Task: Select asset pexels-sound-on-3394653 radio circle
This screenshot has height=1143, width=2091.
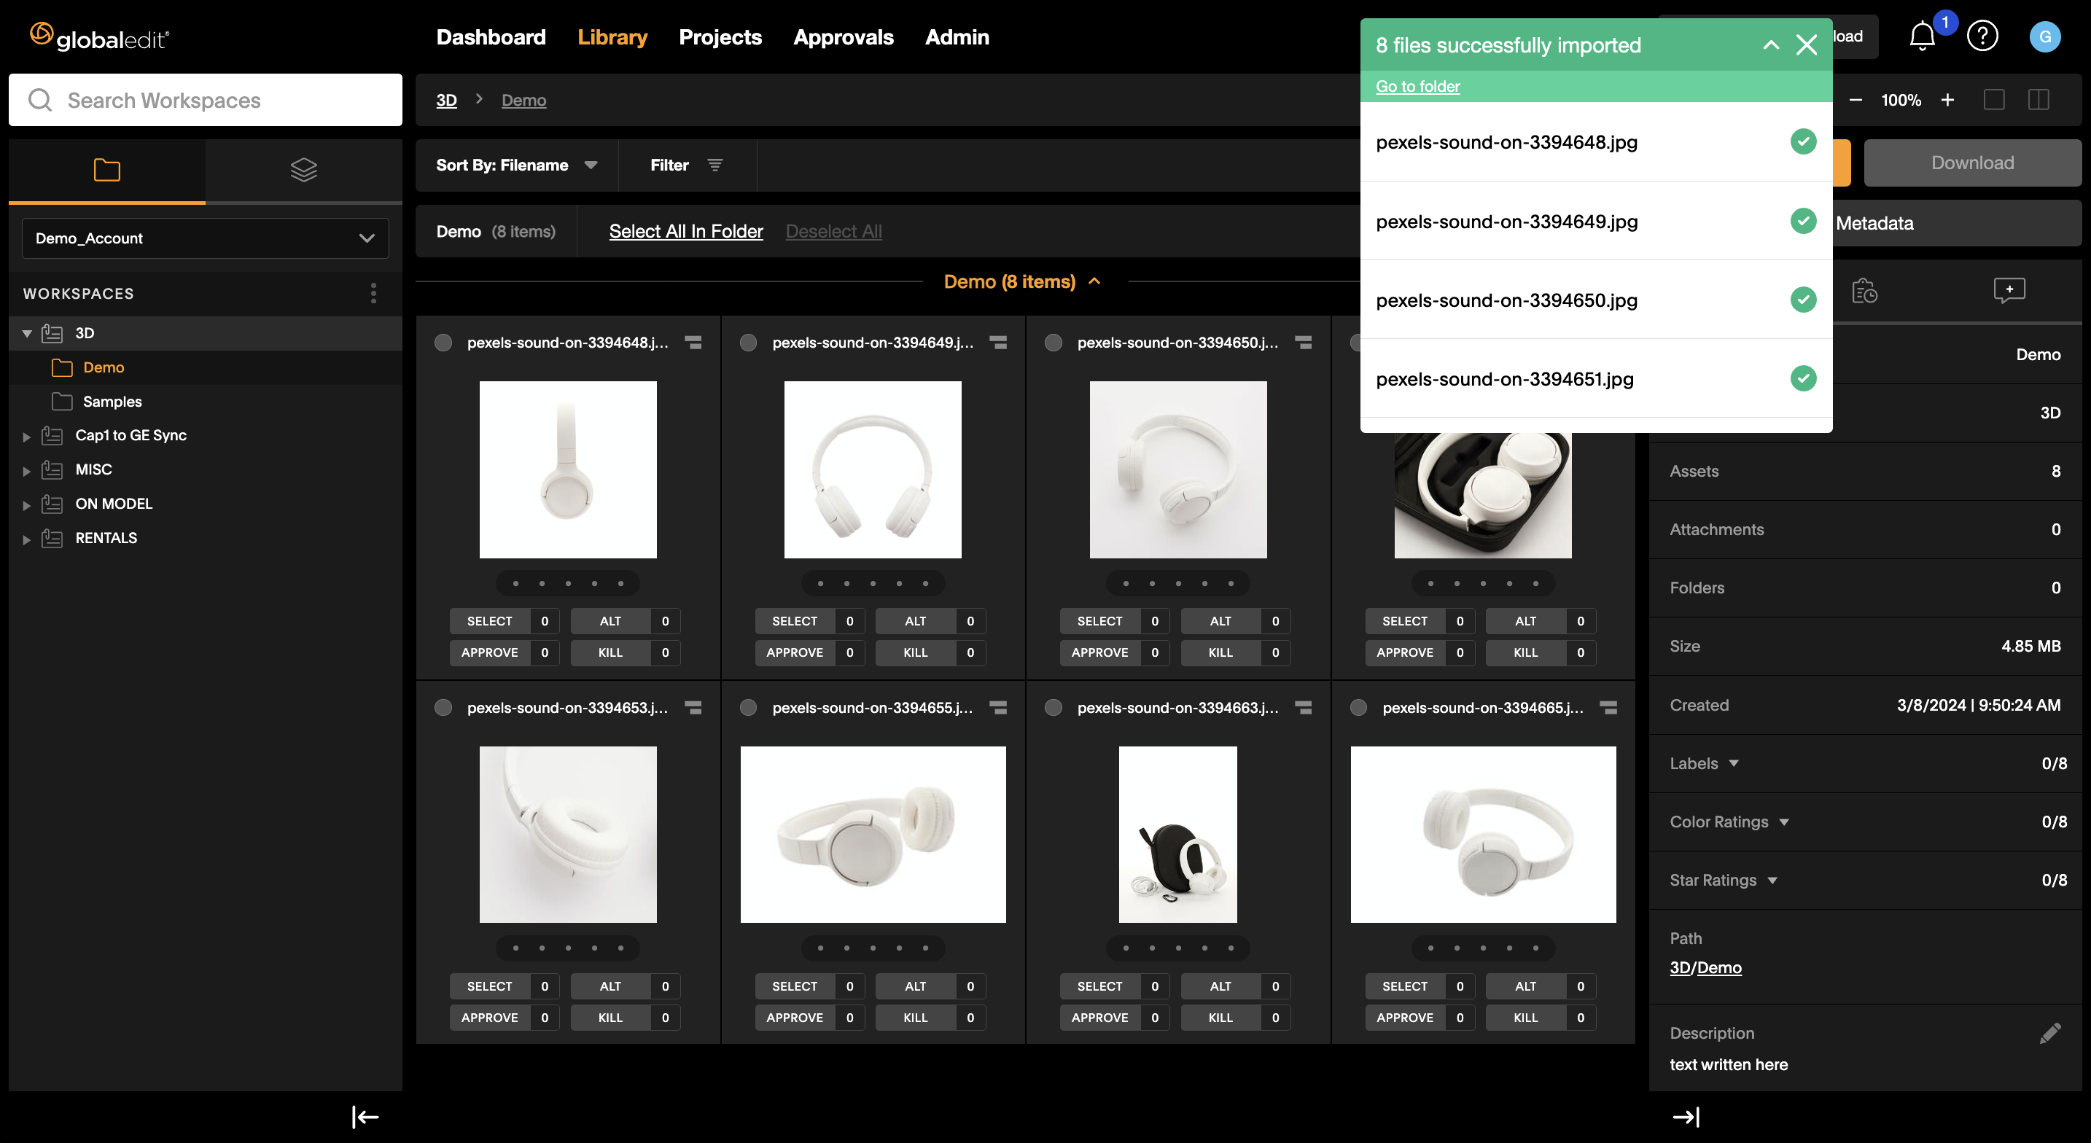Action: pos(443,708)
